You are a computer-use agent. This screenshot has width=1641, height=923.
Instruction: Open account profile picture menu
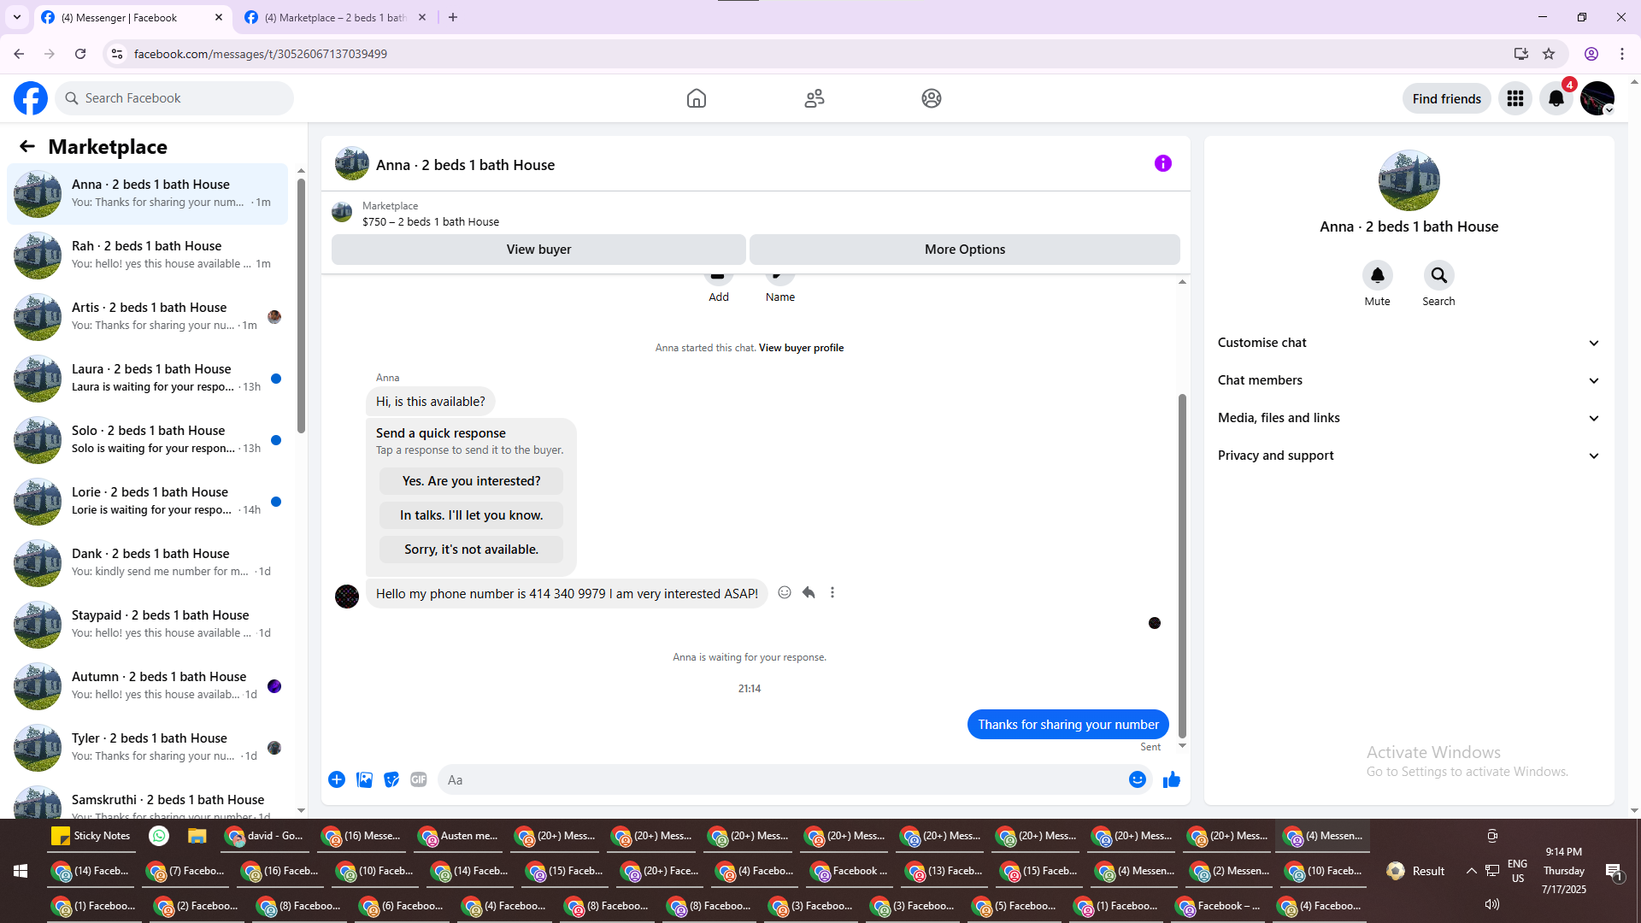point(1597,98)
